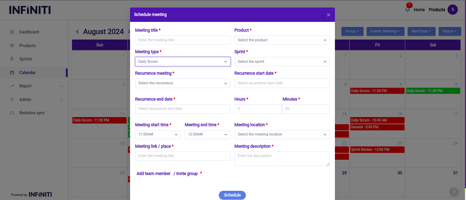466x200 pixels.
Task: Open the Status filter button
Action: point(449,31)
